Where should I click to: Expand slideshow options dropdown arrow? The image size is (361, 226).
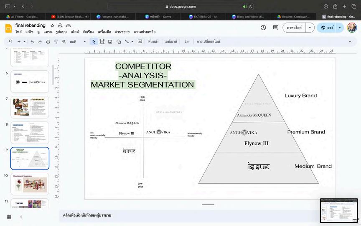tap(310, 28)
